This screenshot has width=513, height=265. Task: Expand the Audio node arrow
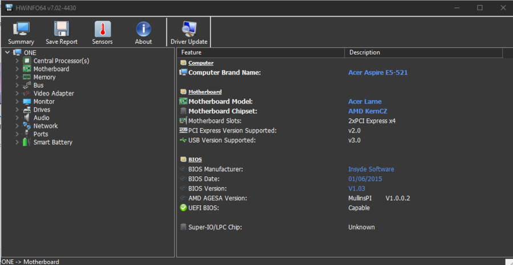(x=17, y=118)
